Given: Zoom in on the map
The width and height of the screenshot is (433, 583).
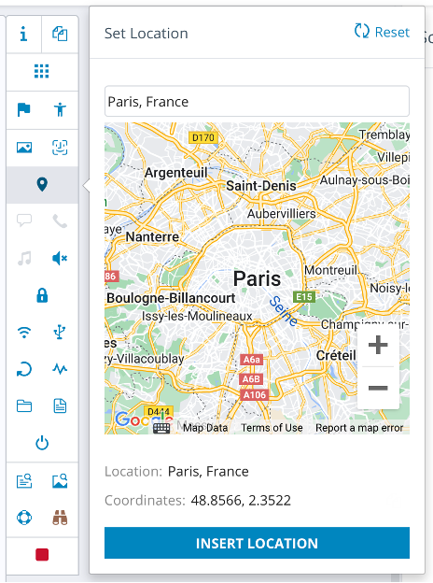Looking at the screenshot, I should click(x=378, y=345).
